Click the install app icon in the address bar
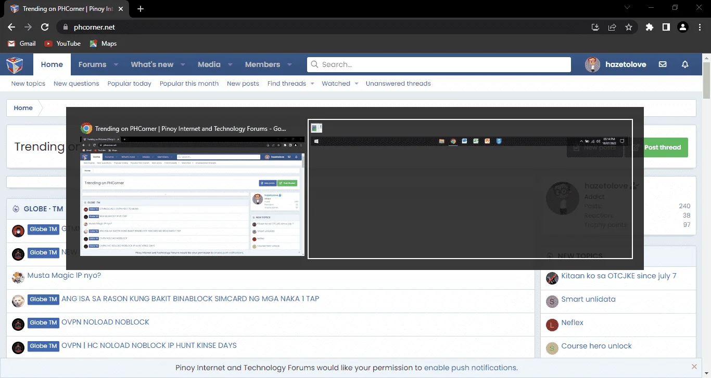 (595, 27)
